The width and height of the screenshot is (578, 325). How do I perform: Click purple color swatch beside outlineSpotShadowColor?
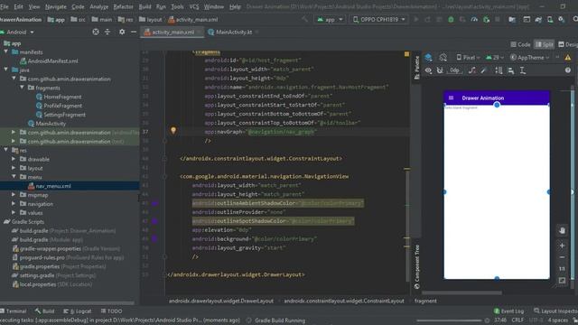155,221
